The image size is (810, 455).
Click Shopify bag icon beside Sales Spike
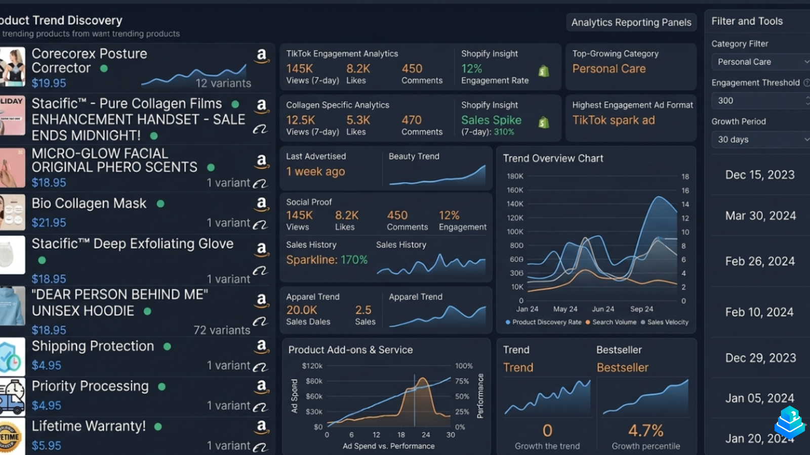544,122
